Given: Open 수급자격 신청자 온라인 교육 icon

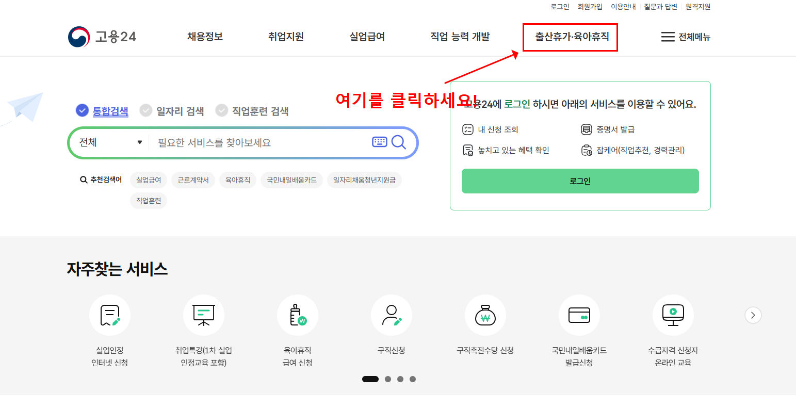Looking at the screenshot, I should pos(673,315).
